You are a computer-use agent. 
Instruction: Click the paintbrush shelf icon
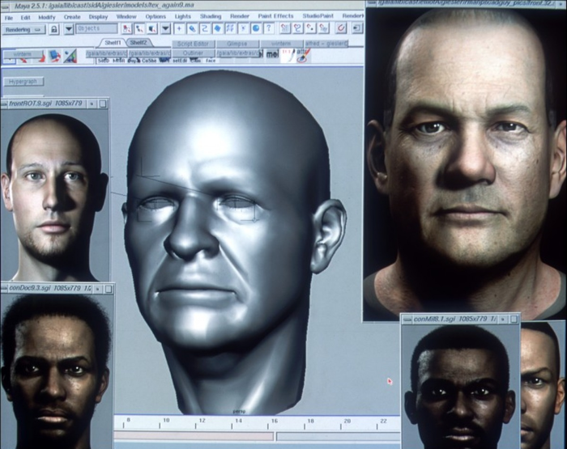click(x=302, y=54)
